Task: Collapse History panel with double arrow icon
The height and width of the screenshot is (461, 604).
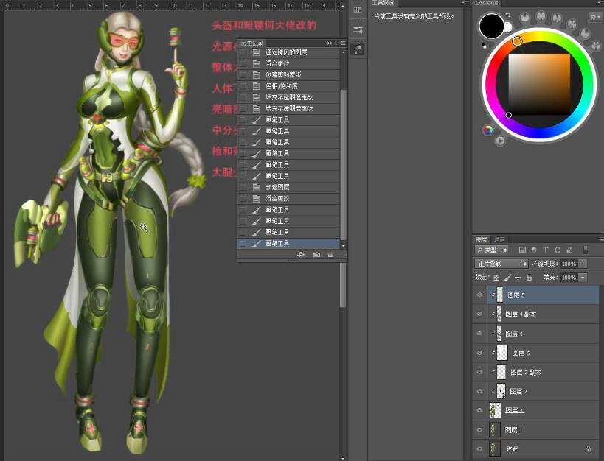Action: tap(330, 43)
